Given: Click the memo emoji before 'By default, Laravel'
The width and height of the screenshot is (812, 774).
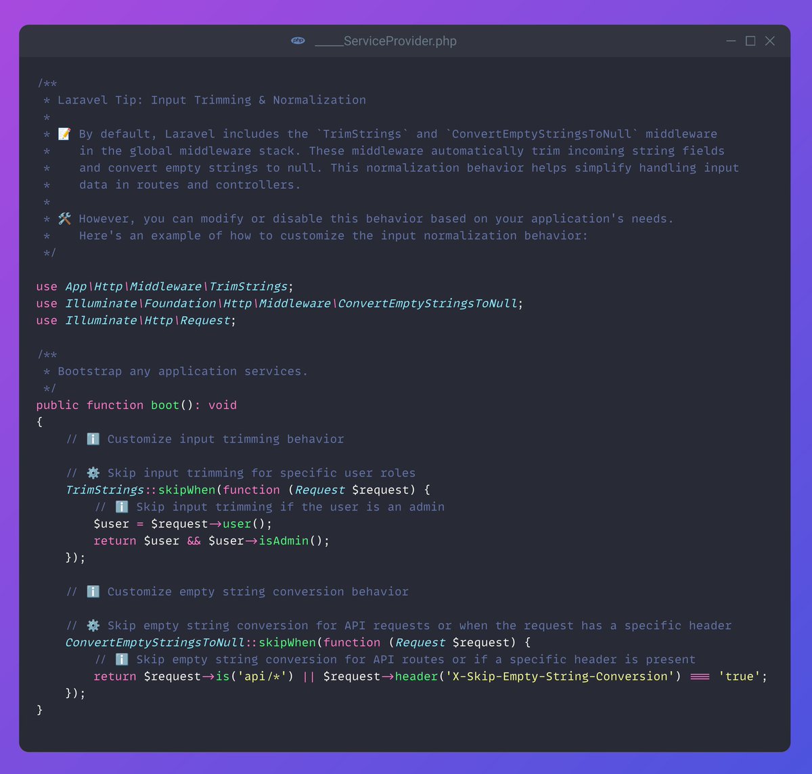Looking at the screenshot, I should click(x=64, y=133).
